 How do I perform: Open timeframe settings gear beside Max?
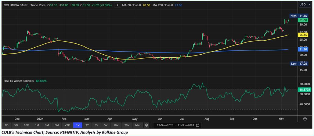point(146,125)
